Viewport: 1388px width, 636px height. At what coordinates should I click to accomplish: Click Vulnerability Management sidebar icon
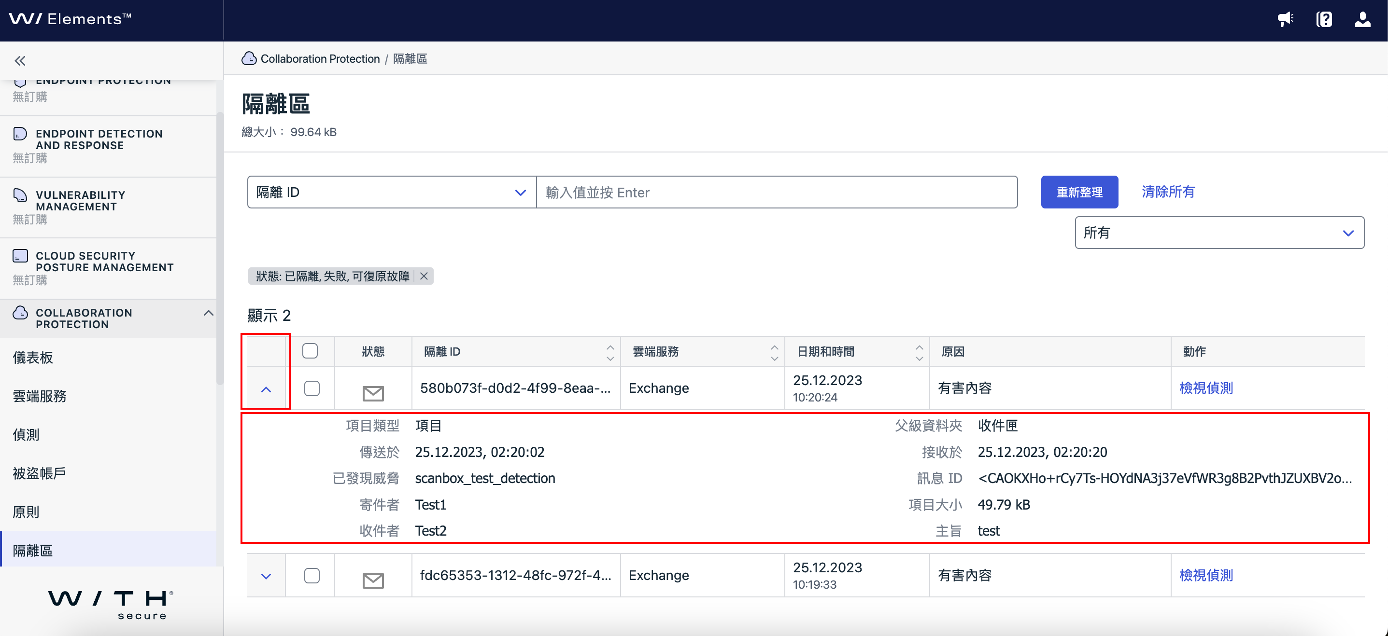20,195
